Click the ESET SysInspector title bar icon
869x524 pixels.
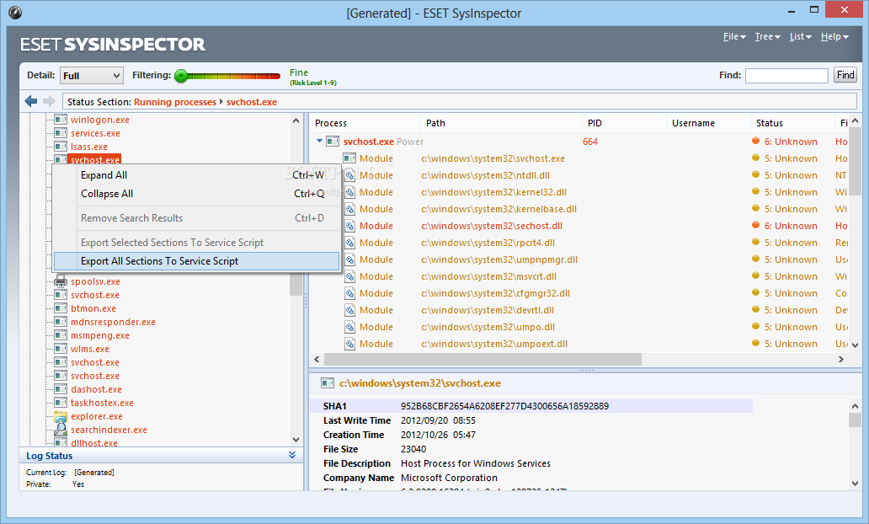(15, 12)
